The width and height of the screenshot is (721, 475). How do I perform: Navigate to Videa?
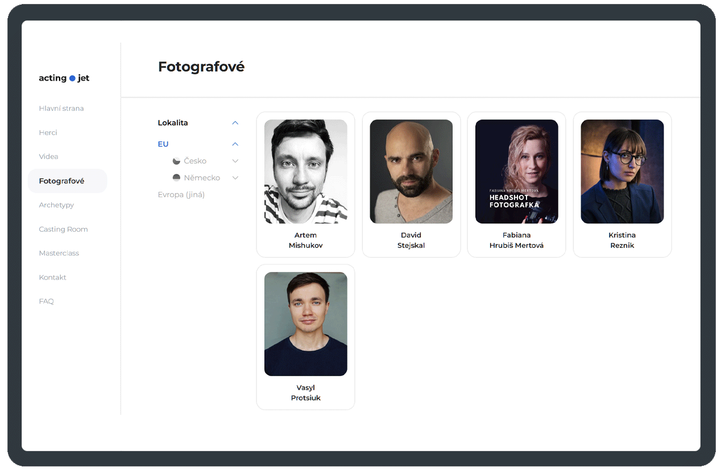48,157
